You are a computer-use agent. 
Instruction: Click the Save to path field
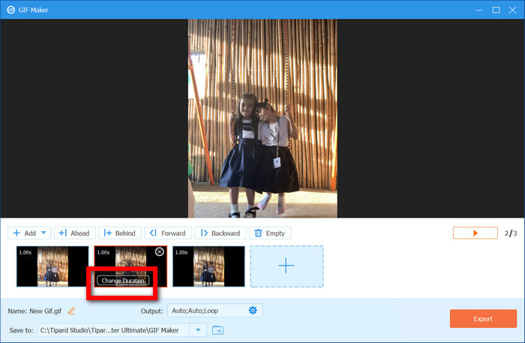pos(112,330)
